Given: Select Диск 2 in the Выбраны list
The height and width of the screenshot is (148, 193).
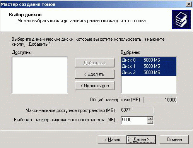Looking at the screenshot, I should 149,72.
